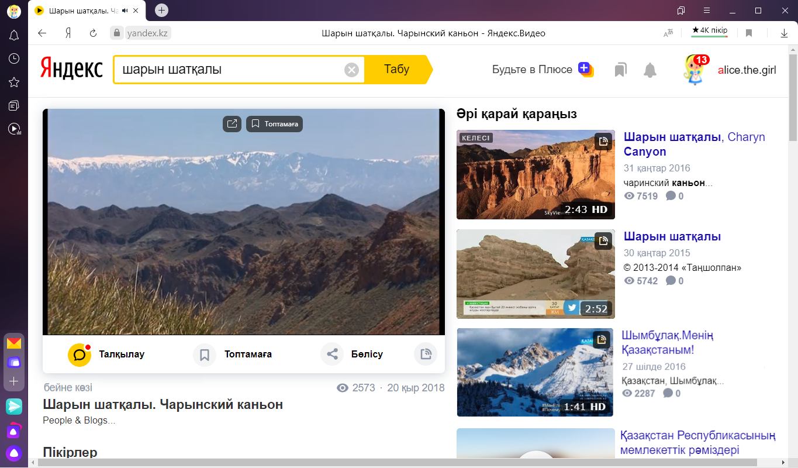
Task: Open the Yandex Mail icon in sidebar
Action: (x=14, y=343)
